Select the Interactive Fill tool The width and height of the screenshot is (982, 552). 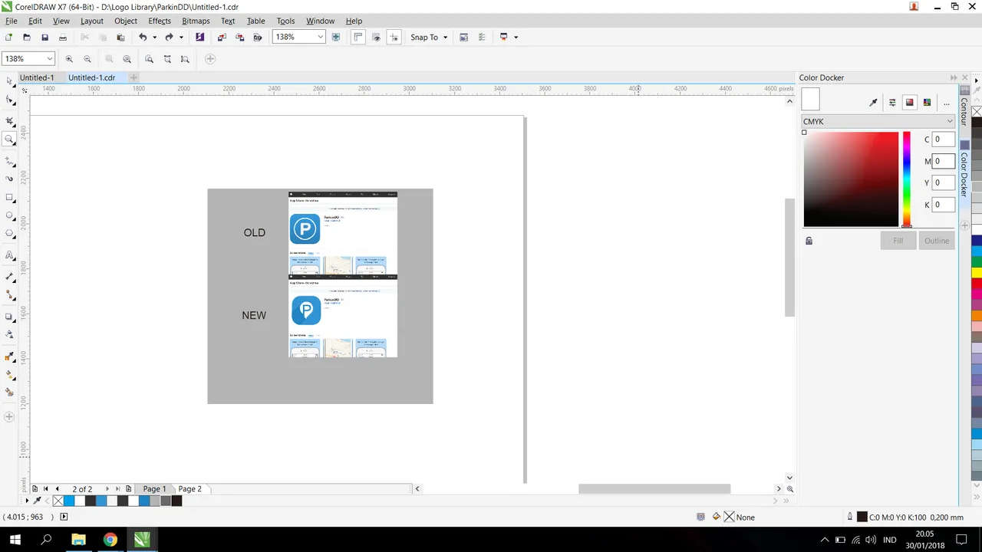tap(9, 375)
